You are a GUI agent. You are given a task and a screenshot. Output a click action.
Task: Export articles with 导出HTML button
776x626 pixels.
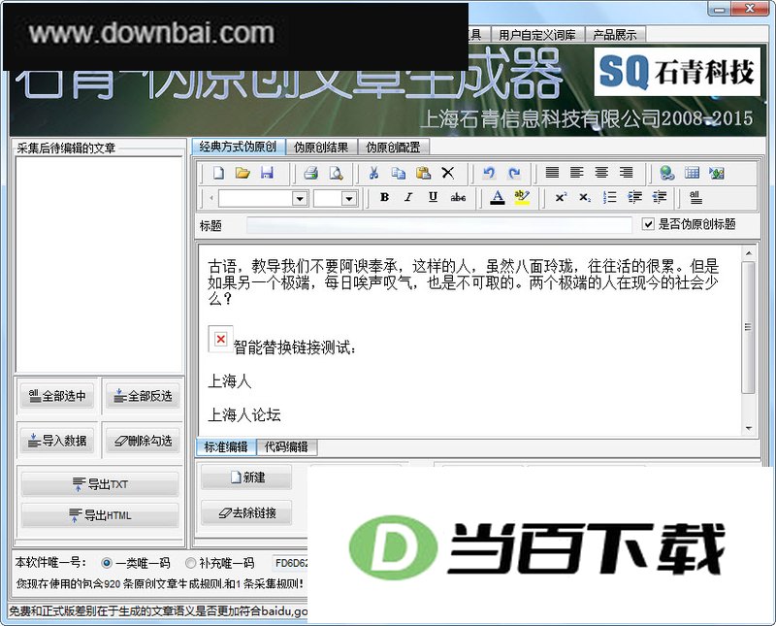100,515
